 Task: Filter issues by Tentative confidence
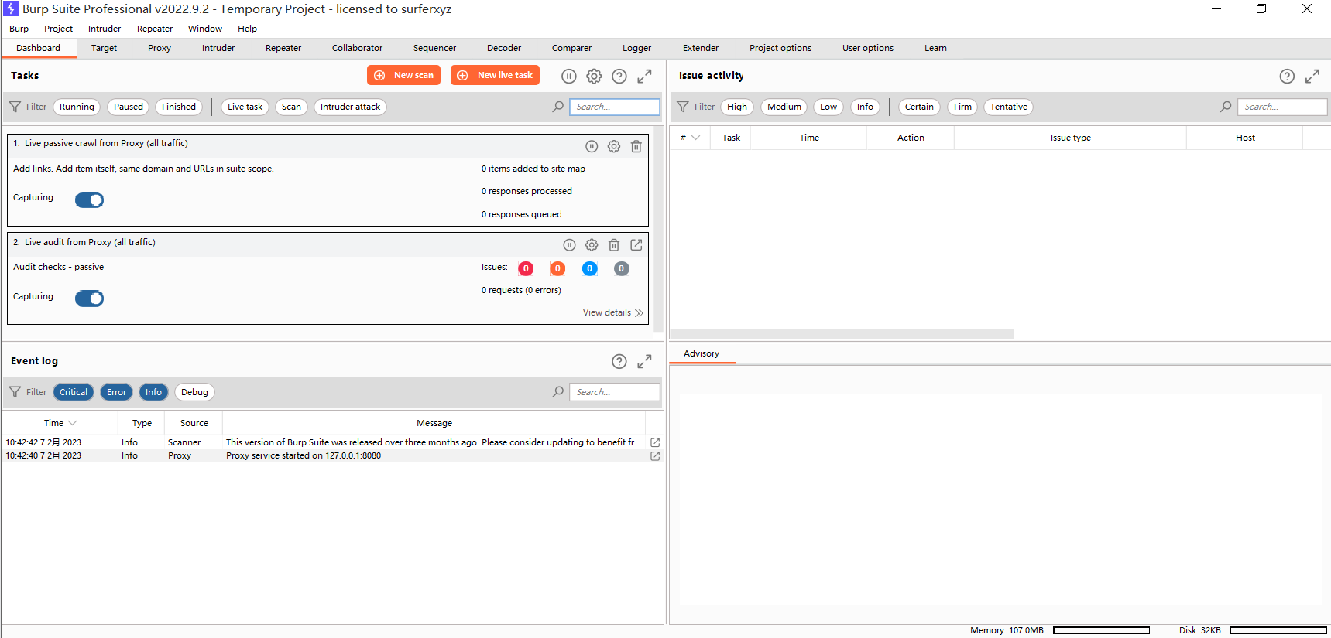1009,107
